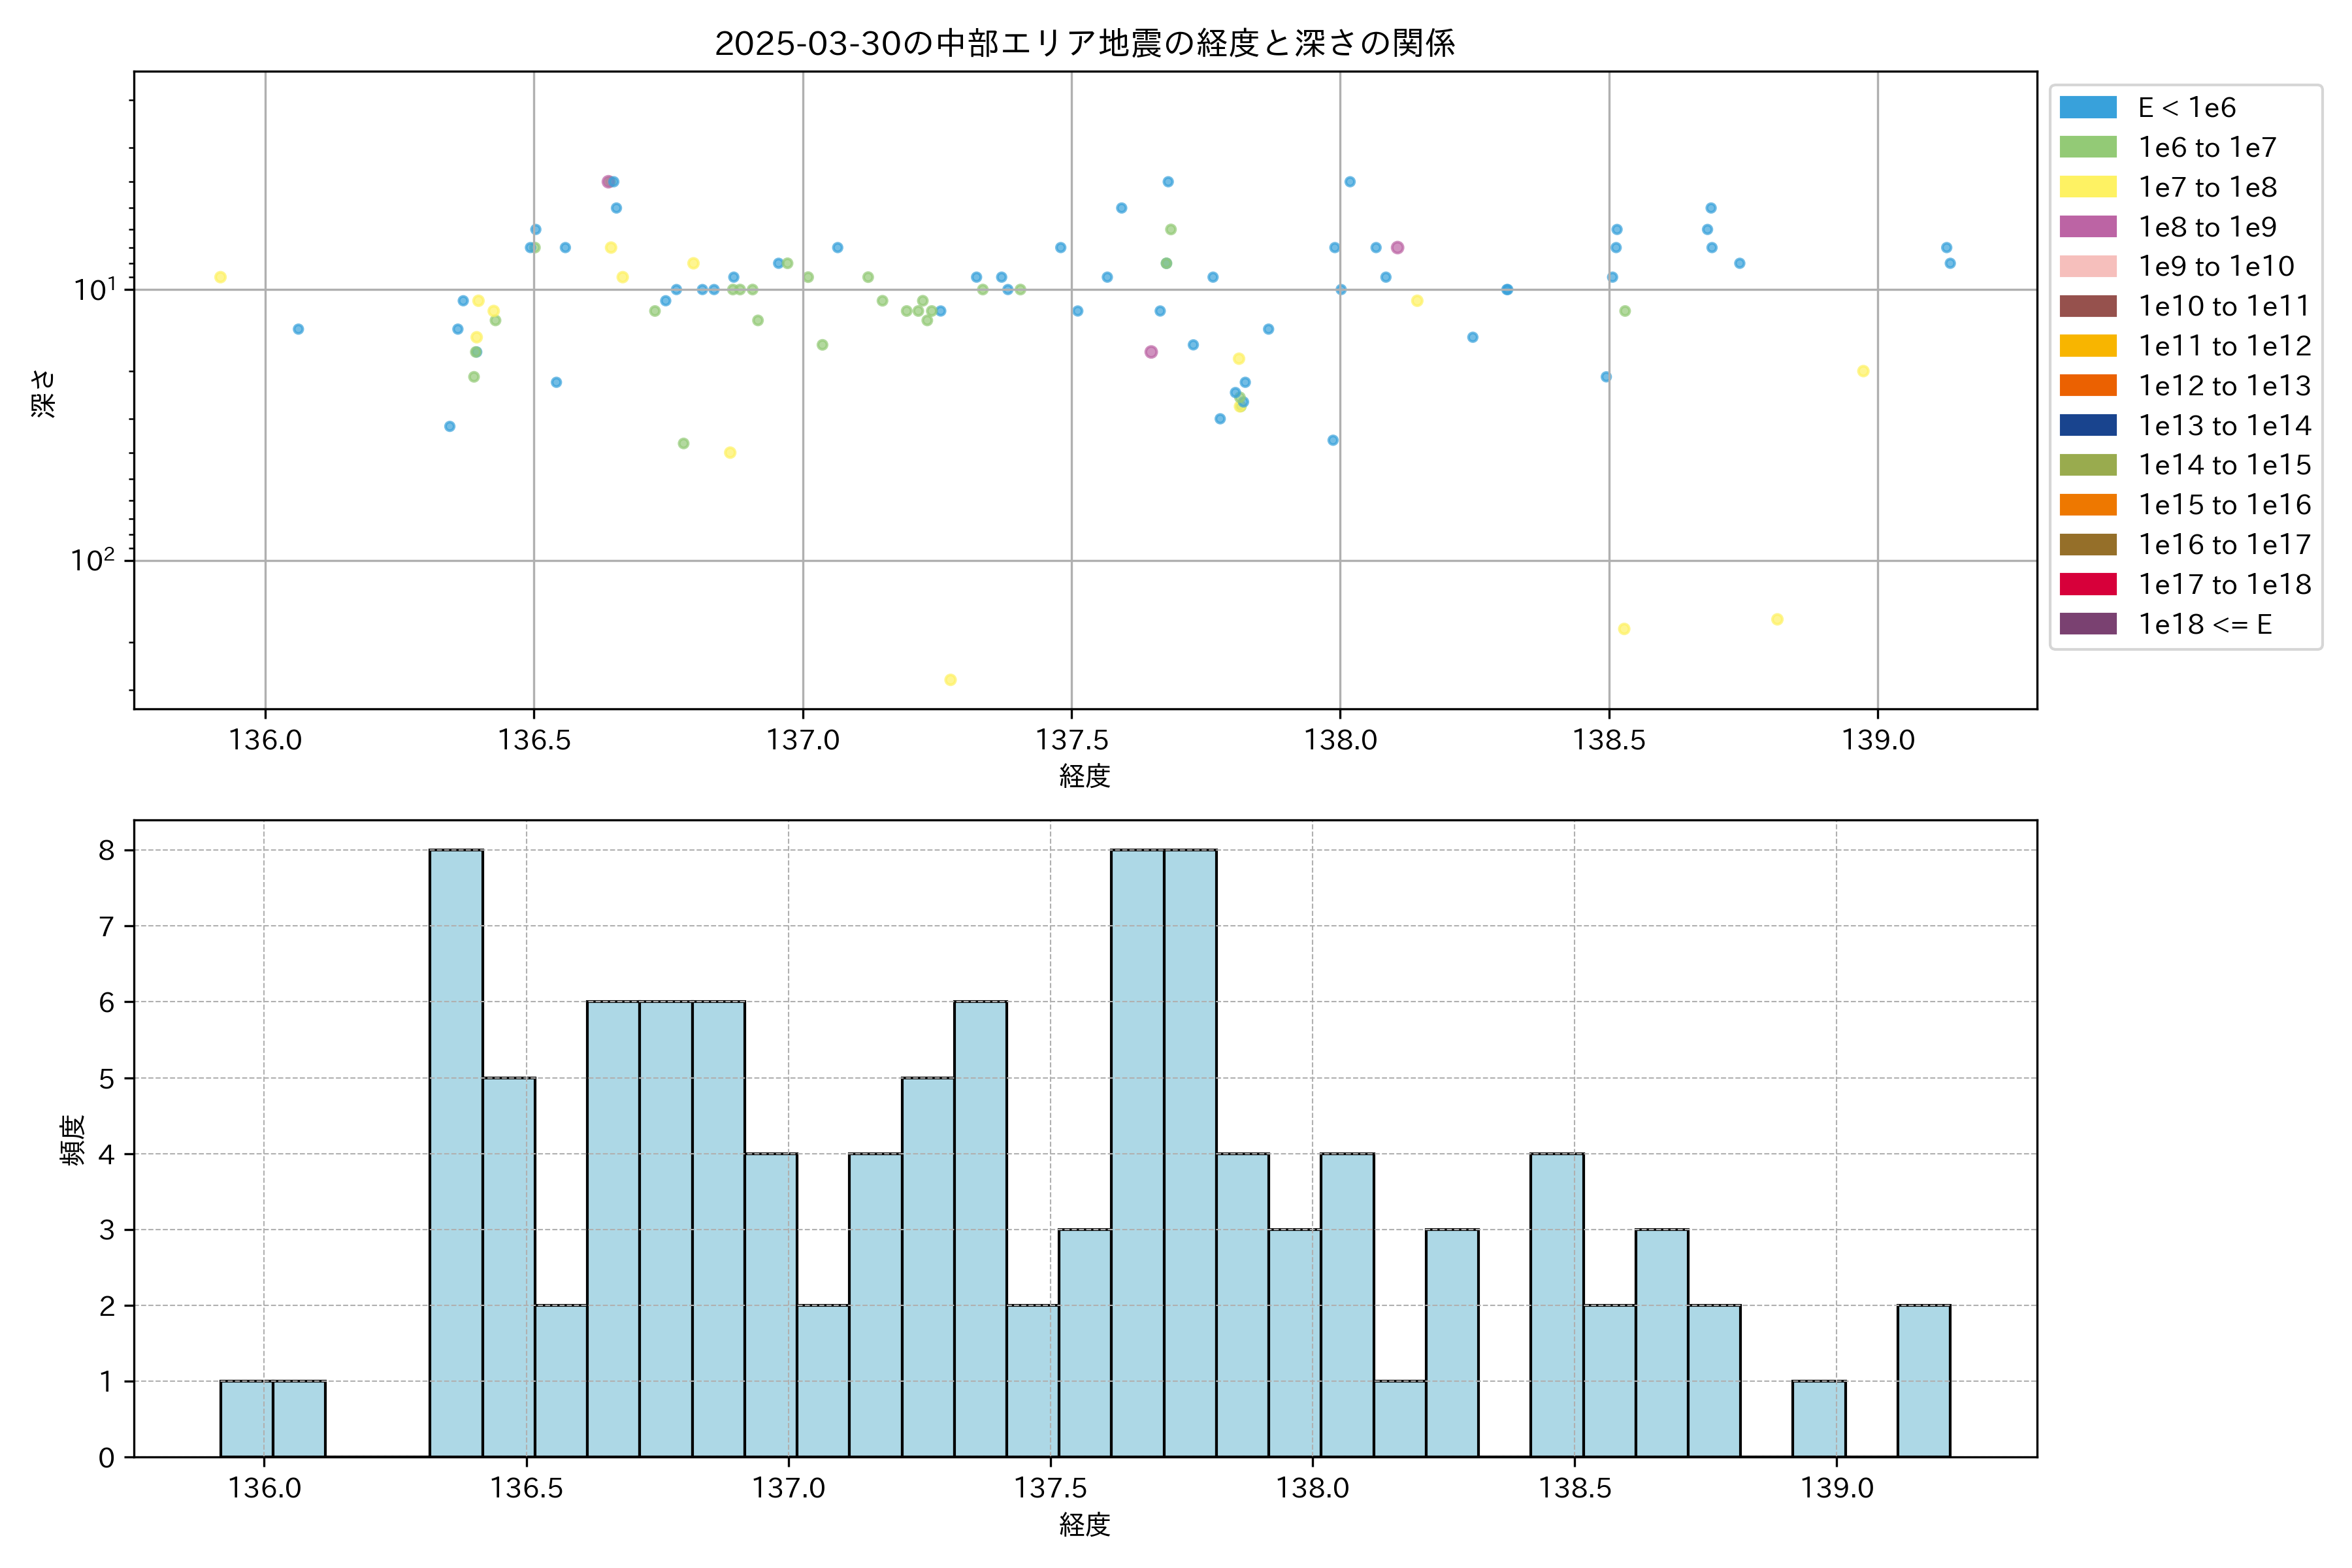
Task: Click the yellow point at the scatter bottom
Action: (950, 680)
